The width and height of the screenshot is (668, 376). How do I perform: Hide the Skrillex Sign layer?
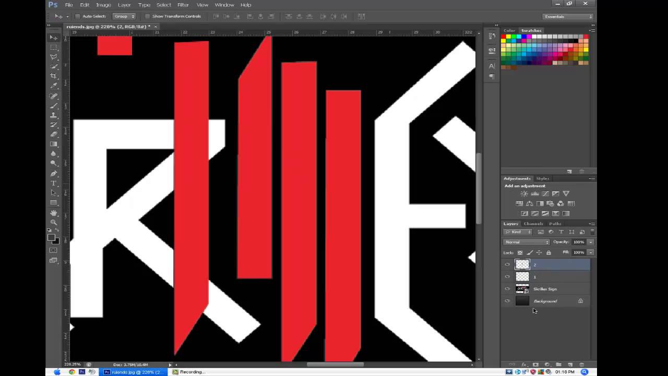click(507, 289)
